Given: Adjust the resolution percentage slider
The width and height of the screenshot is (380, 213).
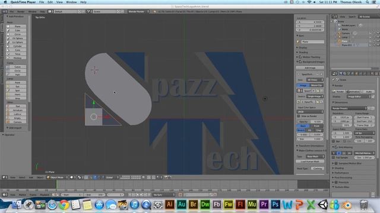Looking at the screenshot, I should click(x=342, y=125).
